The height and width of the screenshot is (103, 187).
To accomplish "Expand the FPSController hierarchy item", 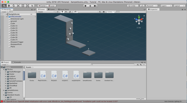I will pos(7,16).
